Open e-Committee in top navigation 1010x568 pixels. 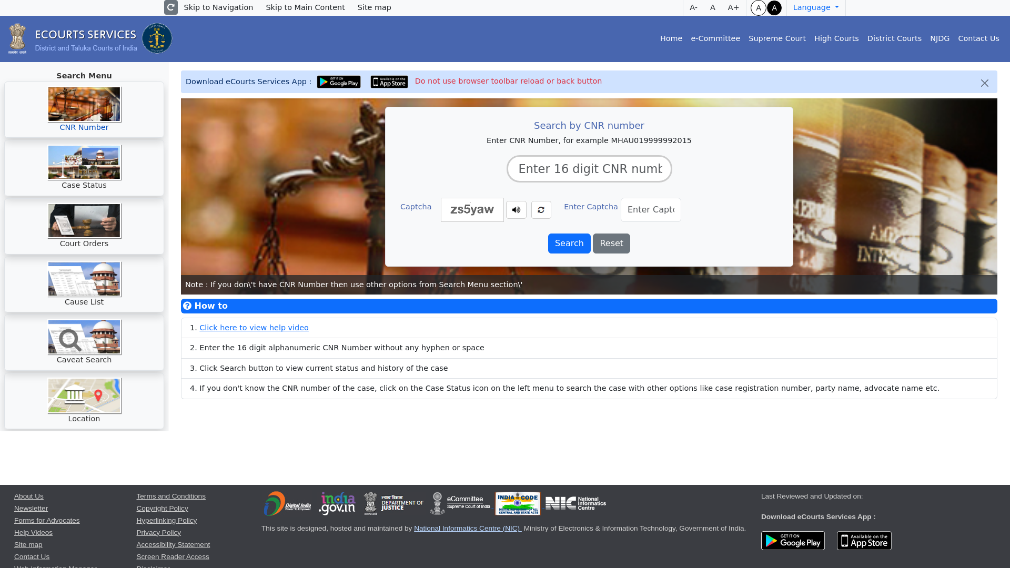tap(715, 38)
